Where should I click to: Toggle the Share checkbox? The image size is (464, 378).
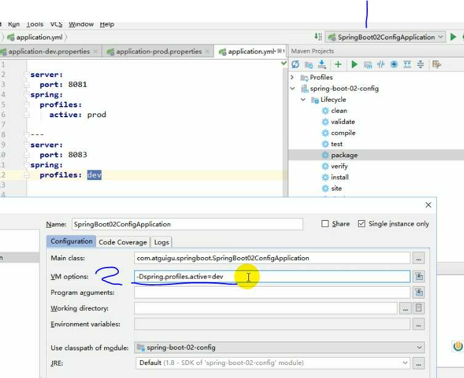pos(325,224)
